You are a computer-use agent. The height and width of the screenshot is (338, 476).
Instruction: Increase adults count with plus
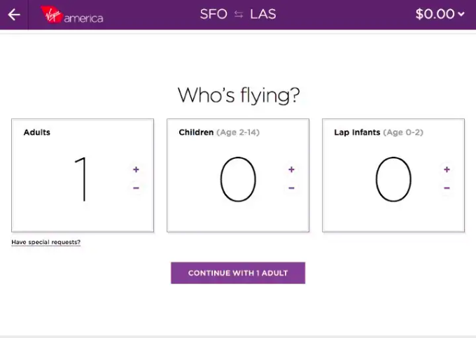136,169
